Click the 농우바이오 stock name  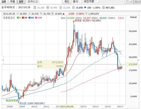(8, 7)
